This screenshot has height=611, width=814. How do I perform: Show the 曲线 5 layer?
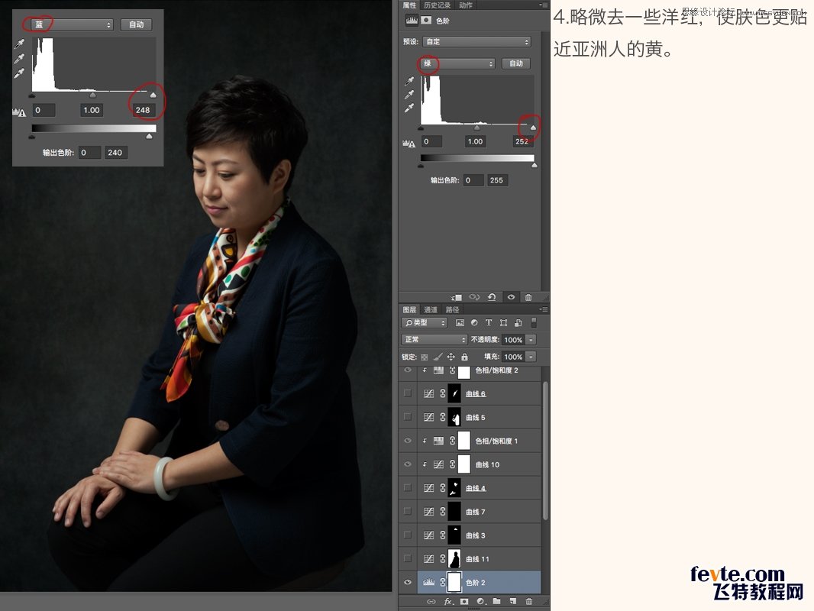click(408, 417)
